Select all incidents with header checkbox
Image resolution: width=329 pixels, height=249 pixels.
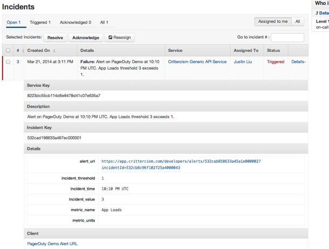click(8, 51)
